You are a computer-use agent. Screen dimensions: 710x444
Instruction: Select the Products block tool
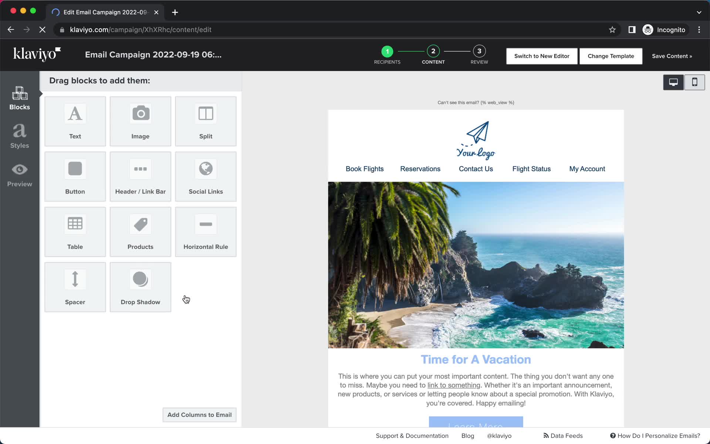pos(140,231)
